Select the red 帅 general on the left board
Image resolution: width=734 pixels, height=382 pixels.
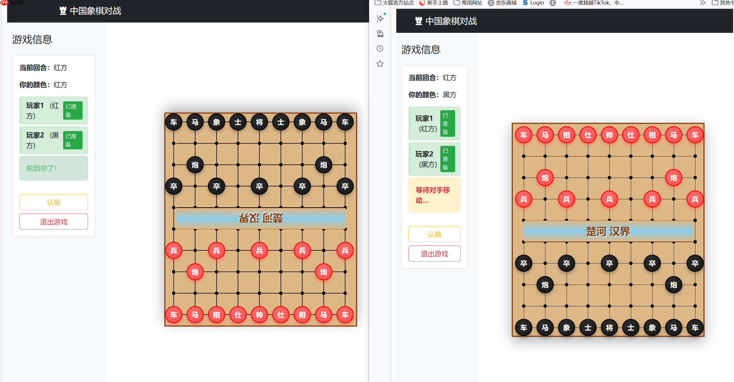click(259, 315)
